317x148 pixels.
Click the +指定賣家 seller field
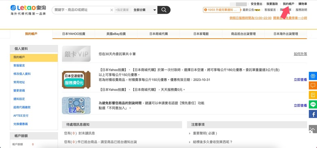click(x=123, y=10)
